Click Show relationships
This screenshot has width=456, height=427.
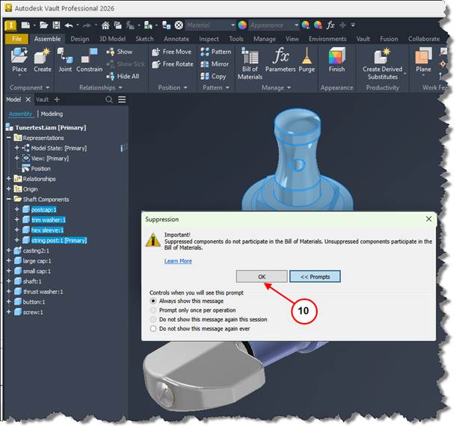[x=120, y=52]
